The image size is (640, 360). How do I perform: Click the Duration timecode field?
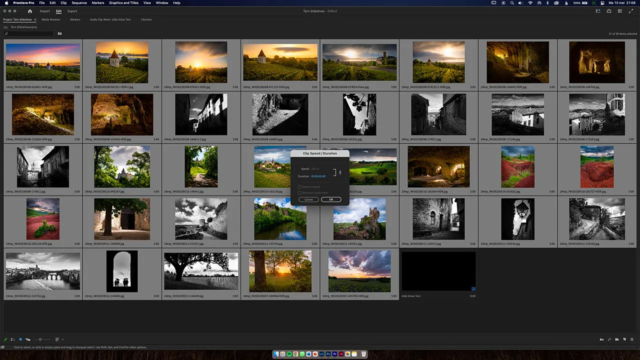[x=318, y=176]
